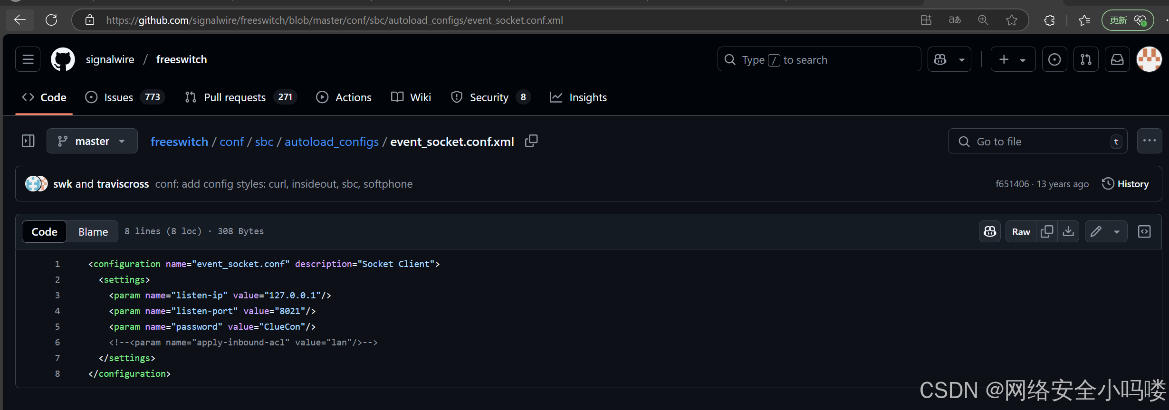The height and width of the screenshot is (410, 1169).
Task: Copy file path icon next to filename
Action: click(531, 141)
